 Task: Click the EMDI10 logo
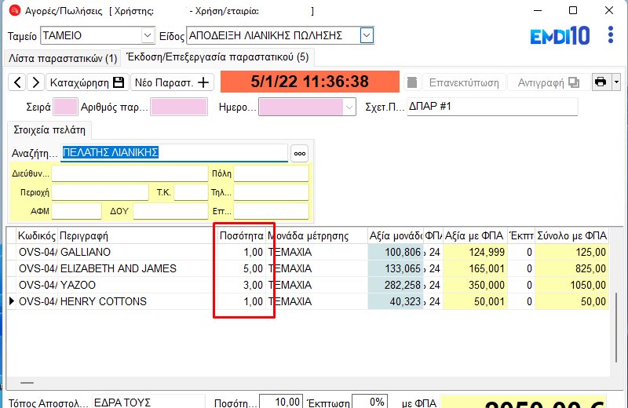click(x=560, y=35)
